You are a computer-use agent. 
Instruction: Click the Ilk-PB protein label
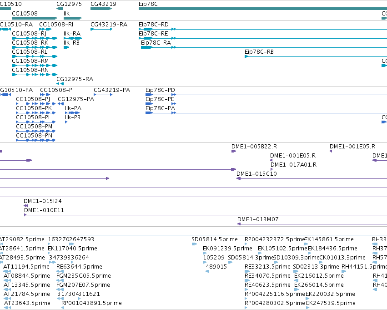[73, 117]
